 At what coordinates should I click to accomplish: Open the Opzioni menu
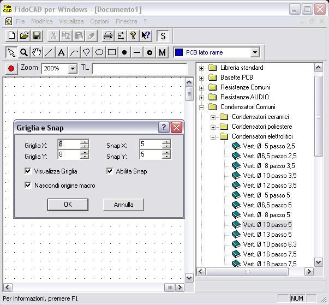[x=100, y=21]
